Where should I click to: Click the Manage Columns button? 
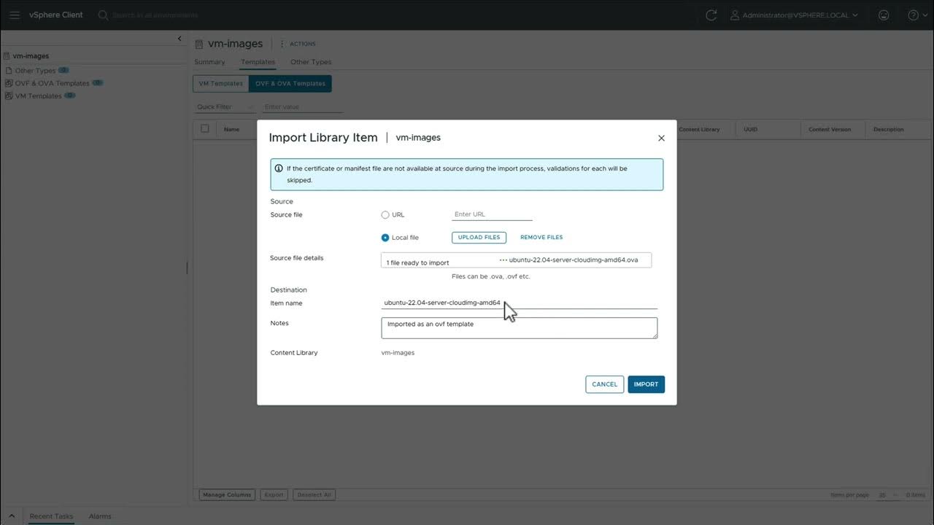click(x=227, y=494)
